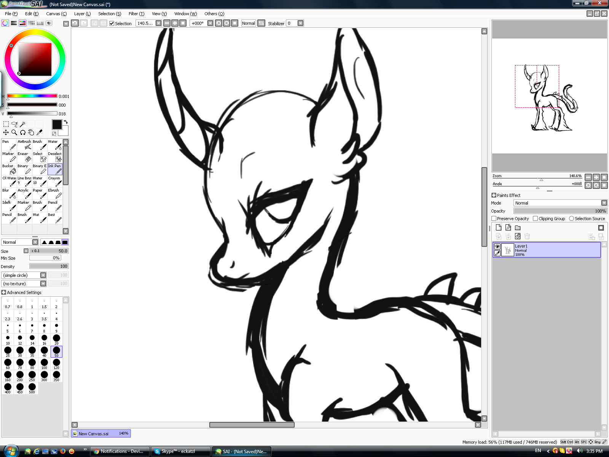The width and height of the screenshot is (609, 457).
Task: Click the layer mask button
Action: 601,228
